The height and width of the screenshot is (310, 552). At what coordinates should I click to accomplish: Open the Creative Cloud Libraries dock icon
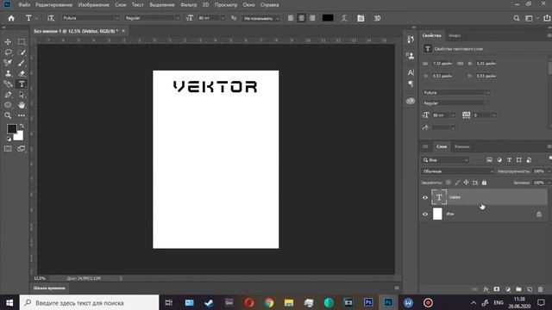(x=411, y=102)
